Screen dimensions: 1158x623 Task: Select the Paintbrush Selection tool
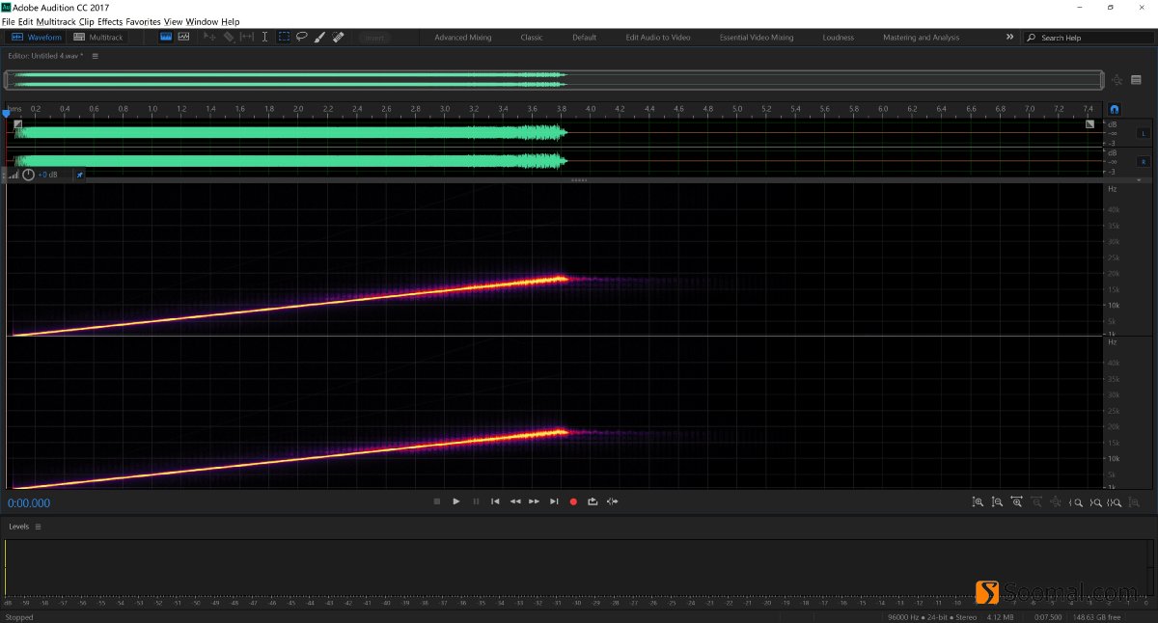pos(319,37)
